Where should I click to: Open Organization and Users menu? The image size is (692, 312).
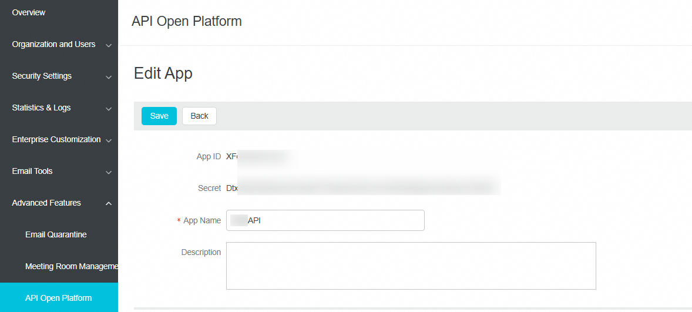[x=53, y=45]
